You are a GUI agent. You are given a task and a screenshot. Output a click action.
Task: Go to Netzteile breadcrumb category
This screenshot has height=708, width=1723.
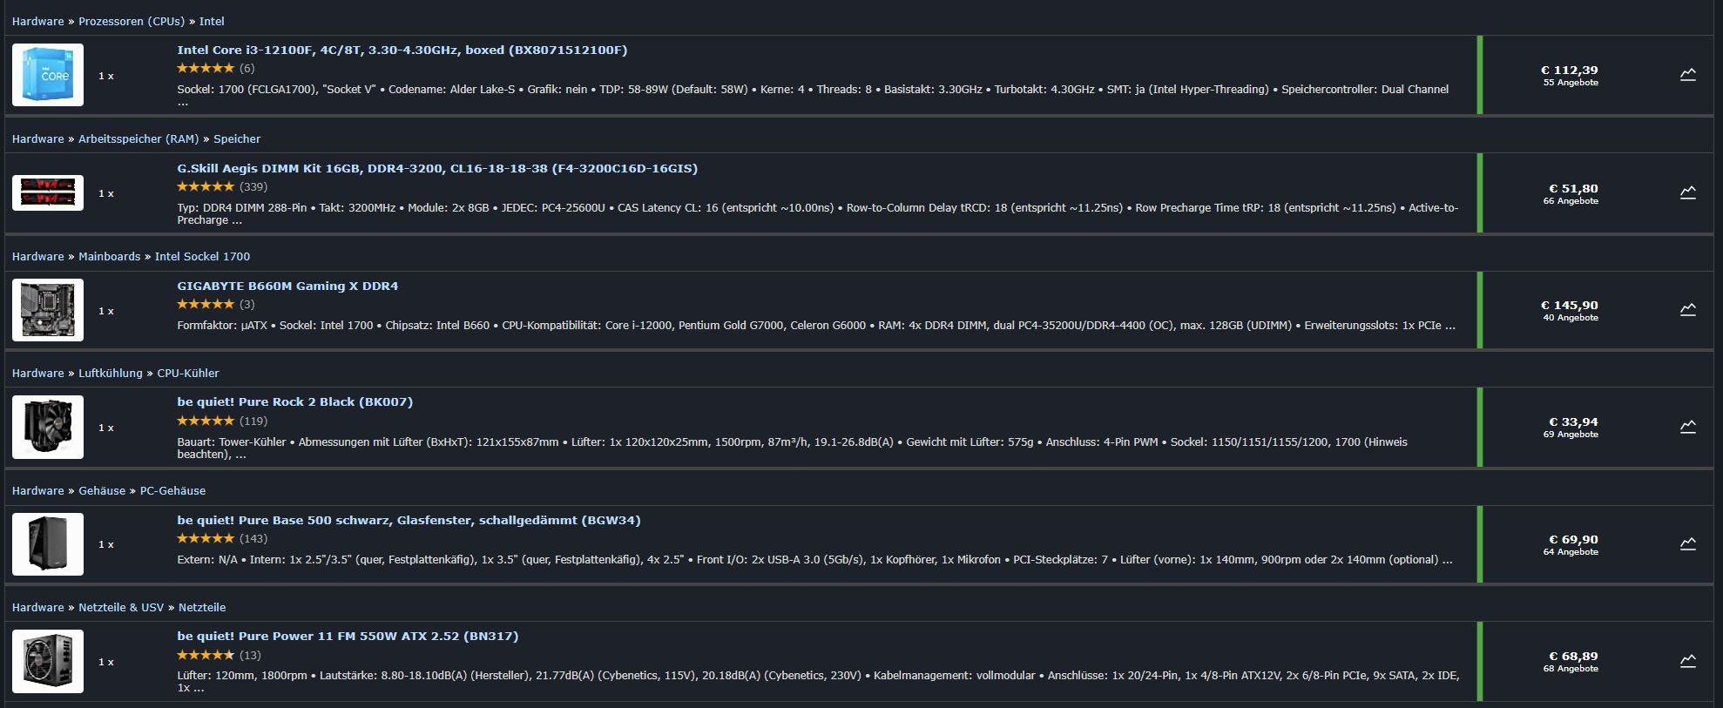[202, 607]
